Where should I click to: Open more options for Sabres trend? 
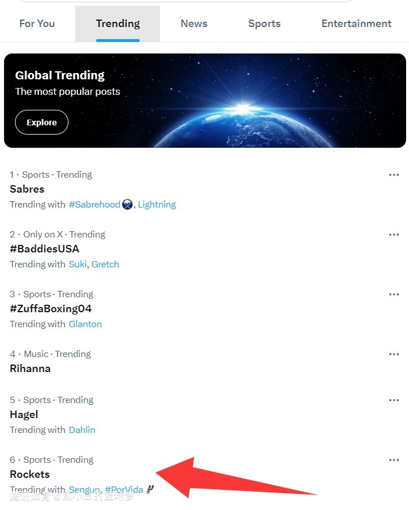pos(393,175)
